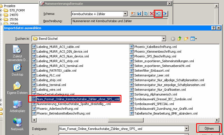This screenshot has width=224, height=135.
Task: Select Nummerierung_Kennbuchstabe_Spalte_dreistellig_.xml file
Action: point(71,104)
